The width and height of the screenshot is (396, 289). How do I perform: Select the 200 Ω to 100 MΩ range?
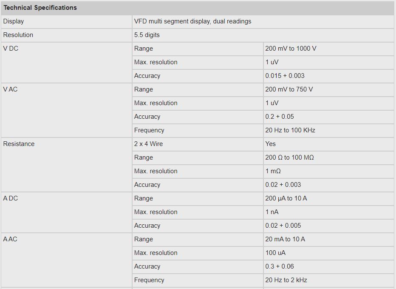coord(289,157)
